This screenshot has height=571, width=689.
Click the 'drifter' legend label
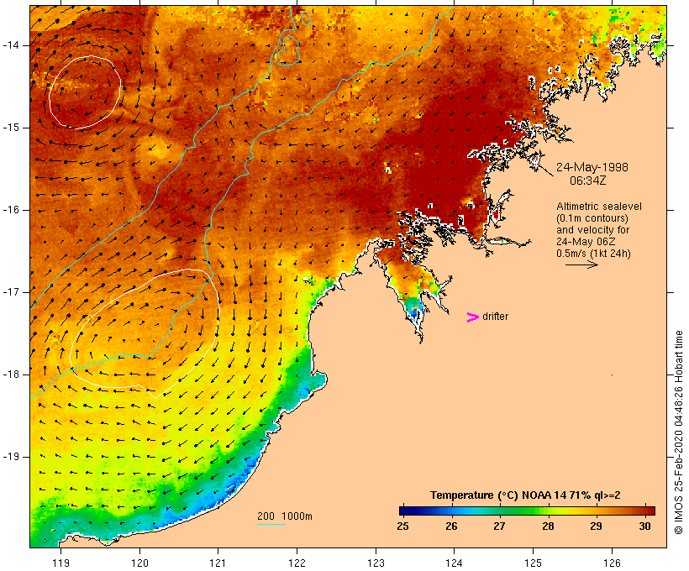[495, 317]
